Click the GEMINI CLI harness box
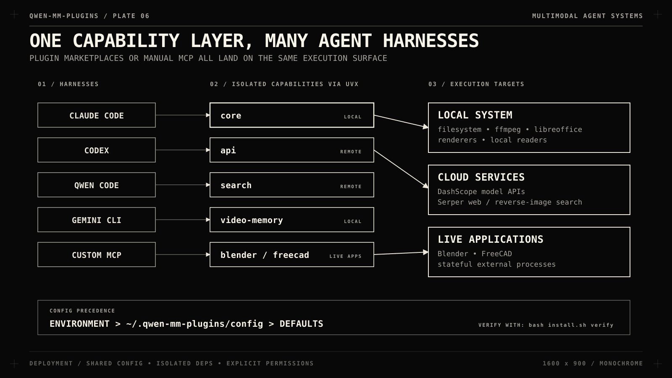The height and width of the screenshot is (378, 672). [97, 220]
